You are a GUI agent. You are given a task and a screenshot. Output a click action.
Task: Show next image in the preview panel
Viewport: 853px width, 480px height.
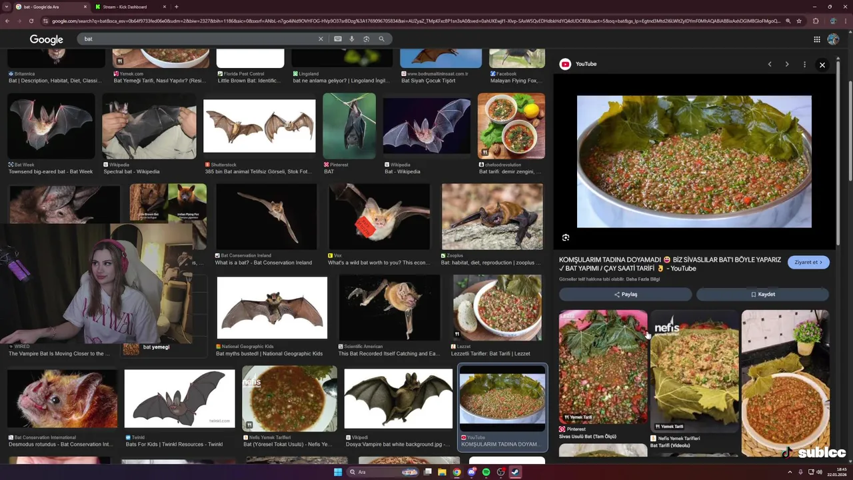pyautogui.click(x=787, y=65)
